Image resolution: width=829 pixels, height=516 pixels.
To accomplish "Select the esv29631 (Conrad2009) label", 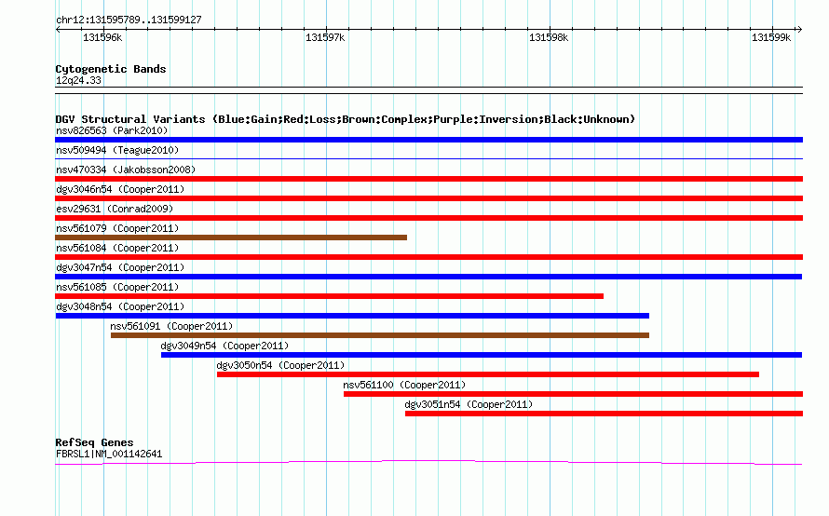I will tap(115, 209).
